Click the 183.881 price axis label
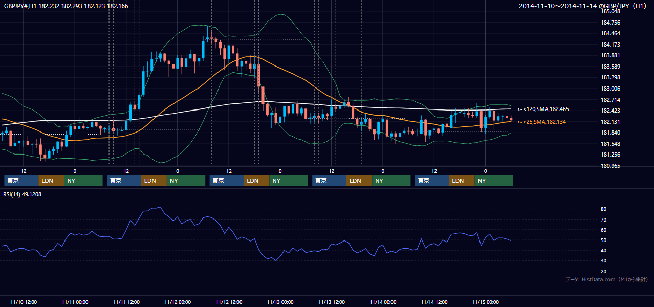 point(611,55)
